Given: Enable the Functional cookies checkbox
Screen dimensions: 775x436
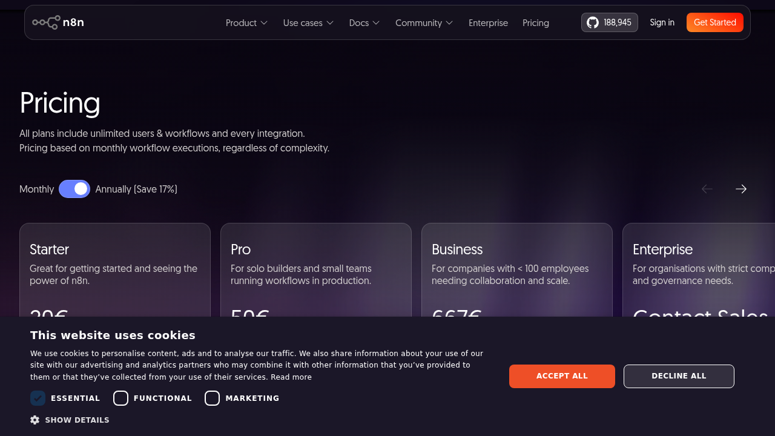Looking at the screenshot, I should (120, 398).
